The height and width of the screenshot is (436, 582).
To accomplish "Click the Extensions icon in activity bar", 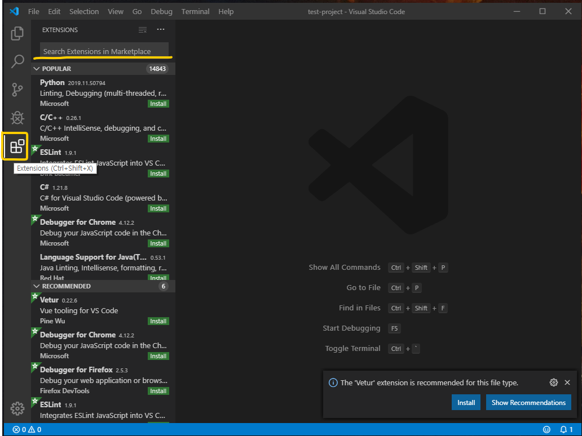I will pyautogui.click(x=17, y=146).
